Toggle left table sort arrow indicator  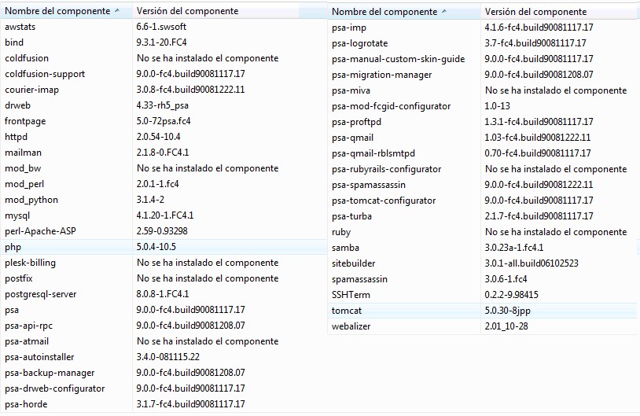point(117,10)
